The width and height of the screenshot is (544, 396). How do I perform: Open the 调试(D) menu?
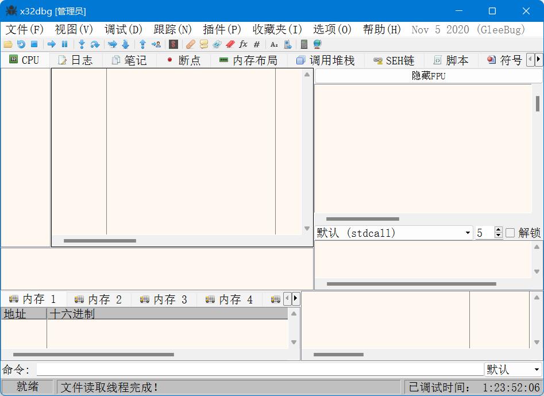pos(123,29)
